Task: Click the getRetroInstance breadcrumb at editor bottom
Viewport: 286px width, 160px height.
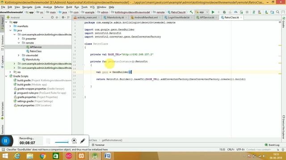Action: [x=112, y=140]
